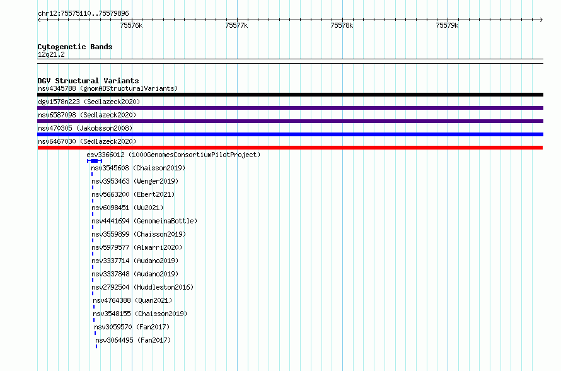The height and width of the screenshot is (371, 561).
Task: Open variant nsv4764388 Quan2021 label
Action: pyautogui.click(x=132, y=300)
